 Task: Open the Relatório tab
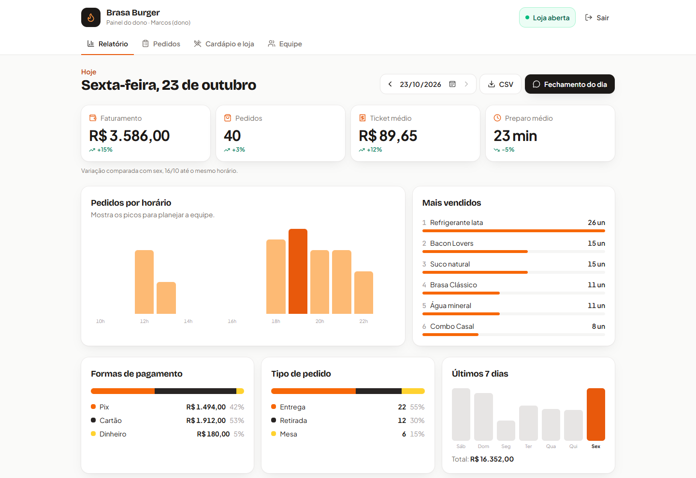pyautogui.click(x=107, y=44)
